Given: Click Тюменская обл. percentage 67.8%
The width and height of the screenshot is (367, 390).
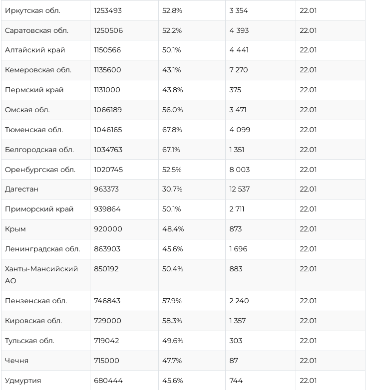Looking at the screenshot, I should pyautogui.click(x=173, y=130).
